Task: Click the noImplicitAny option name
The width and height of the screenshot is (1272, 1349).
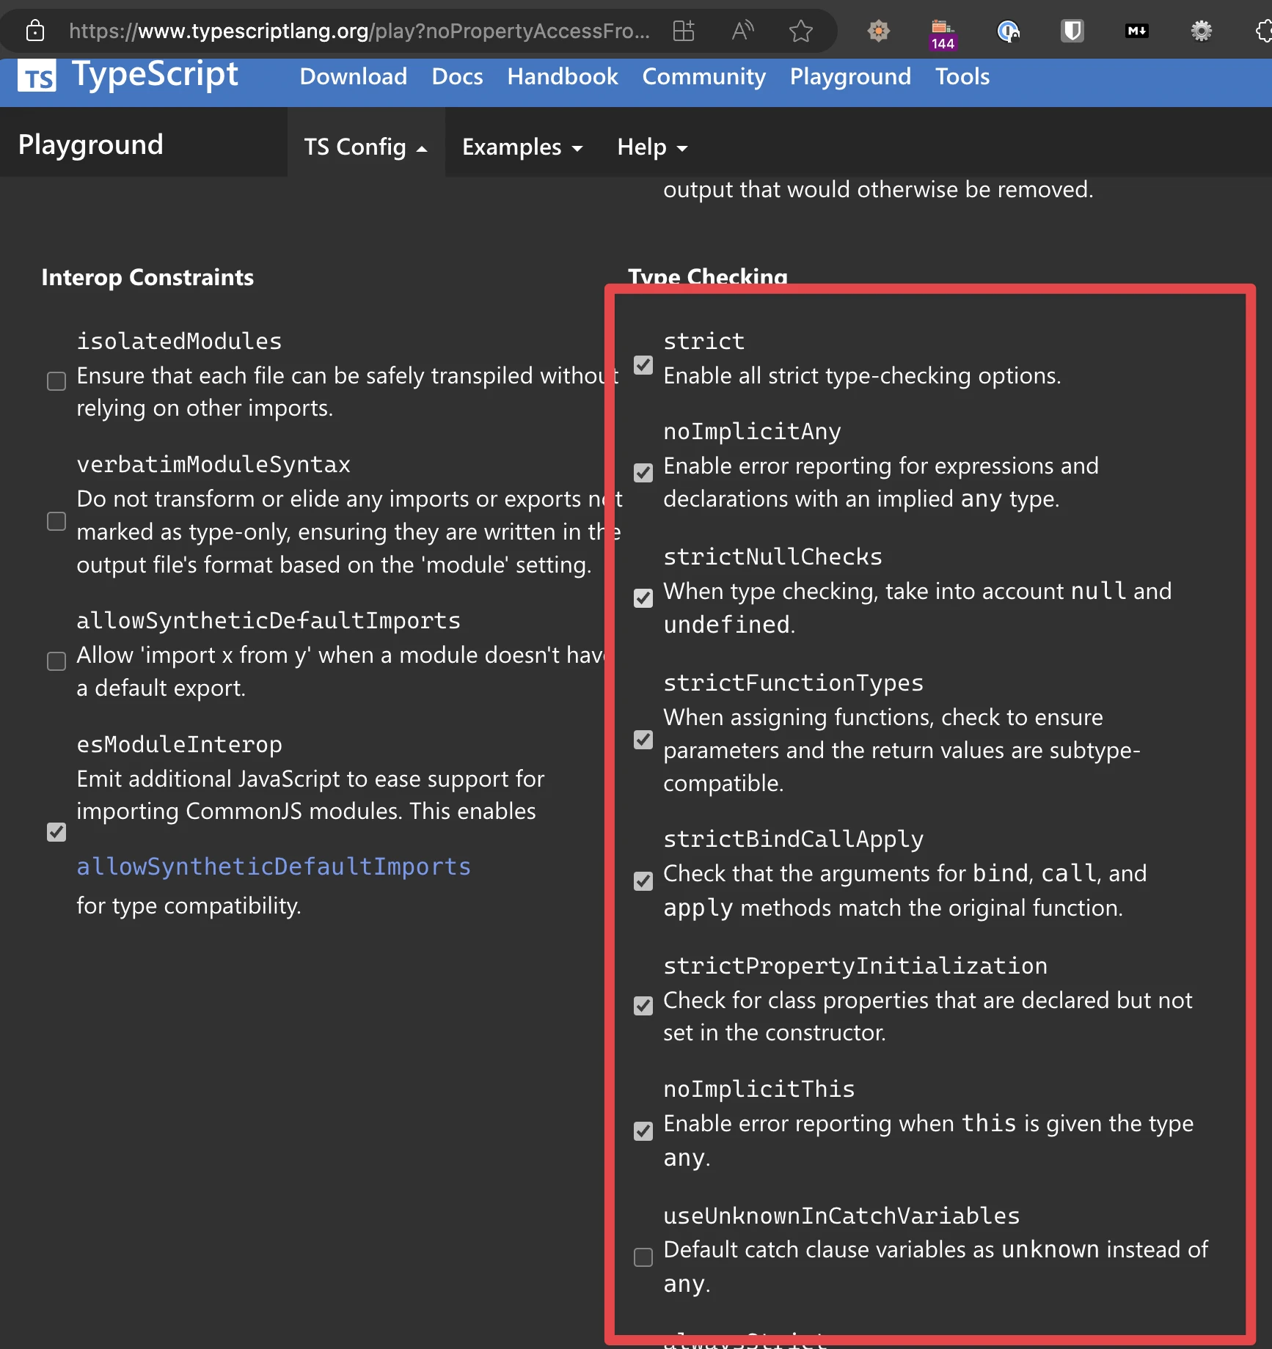Action: pos(752,431)
